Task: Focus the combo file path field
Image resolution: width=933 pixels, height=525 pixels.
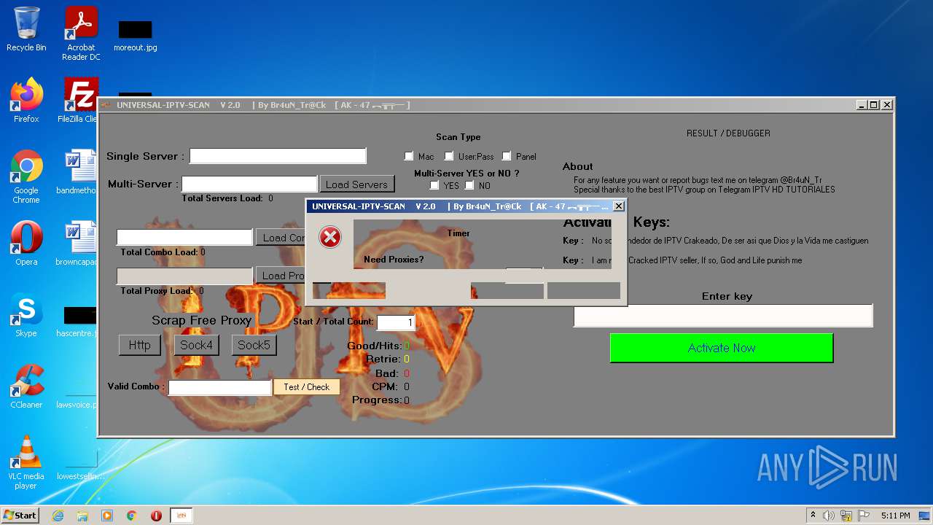Action: coord(184,237)
